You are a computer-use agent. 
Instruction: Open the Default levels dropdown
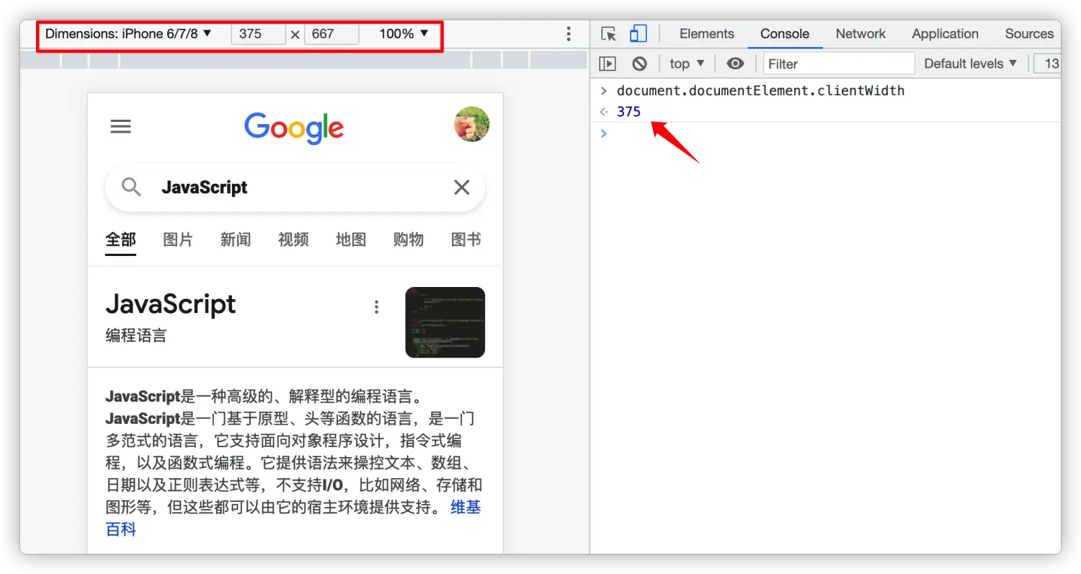click(x=971, y=63)
